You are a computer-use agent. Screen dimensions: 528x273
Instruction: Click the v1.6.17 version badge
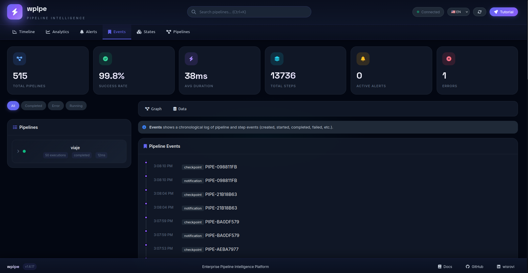[x=30, y=266]
